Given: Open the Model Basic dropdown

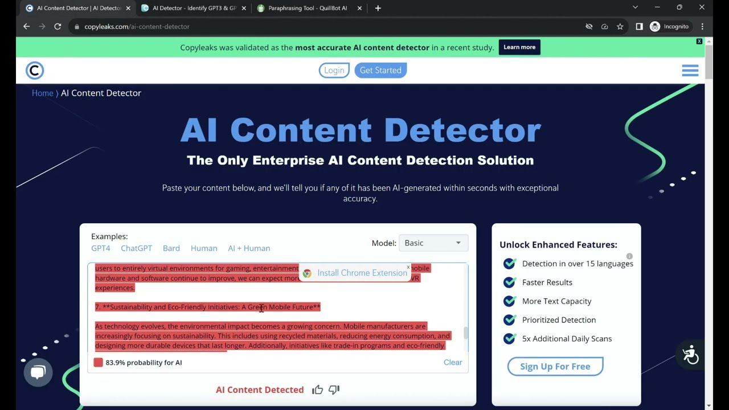Looking at the screenshot, I should coord(433,243).
